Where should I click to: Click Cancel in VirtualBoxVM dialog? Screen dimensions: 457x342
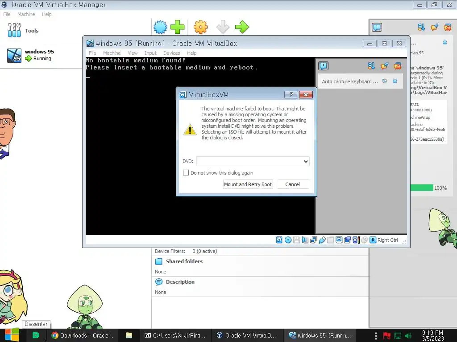(x=292, y=184)
